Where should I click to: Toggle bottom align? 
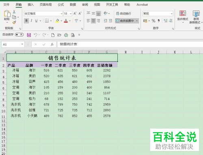pyautogui.click(x=98, y=13)
